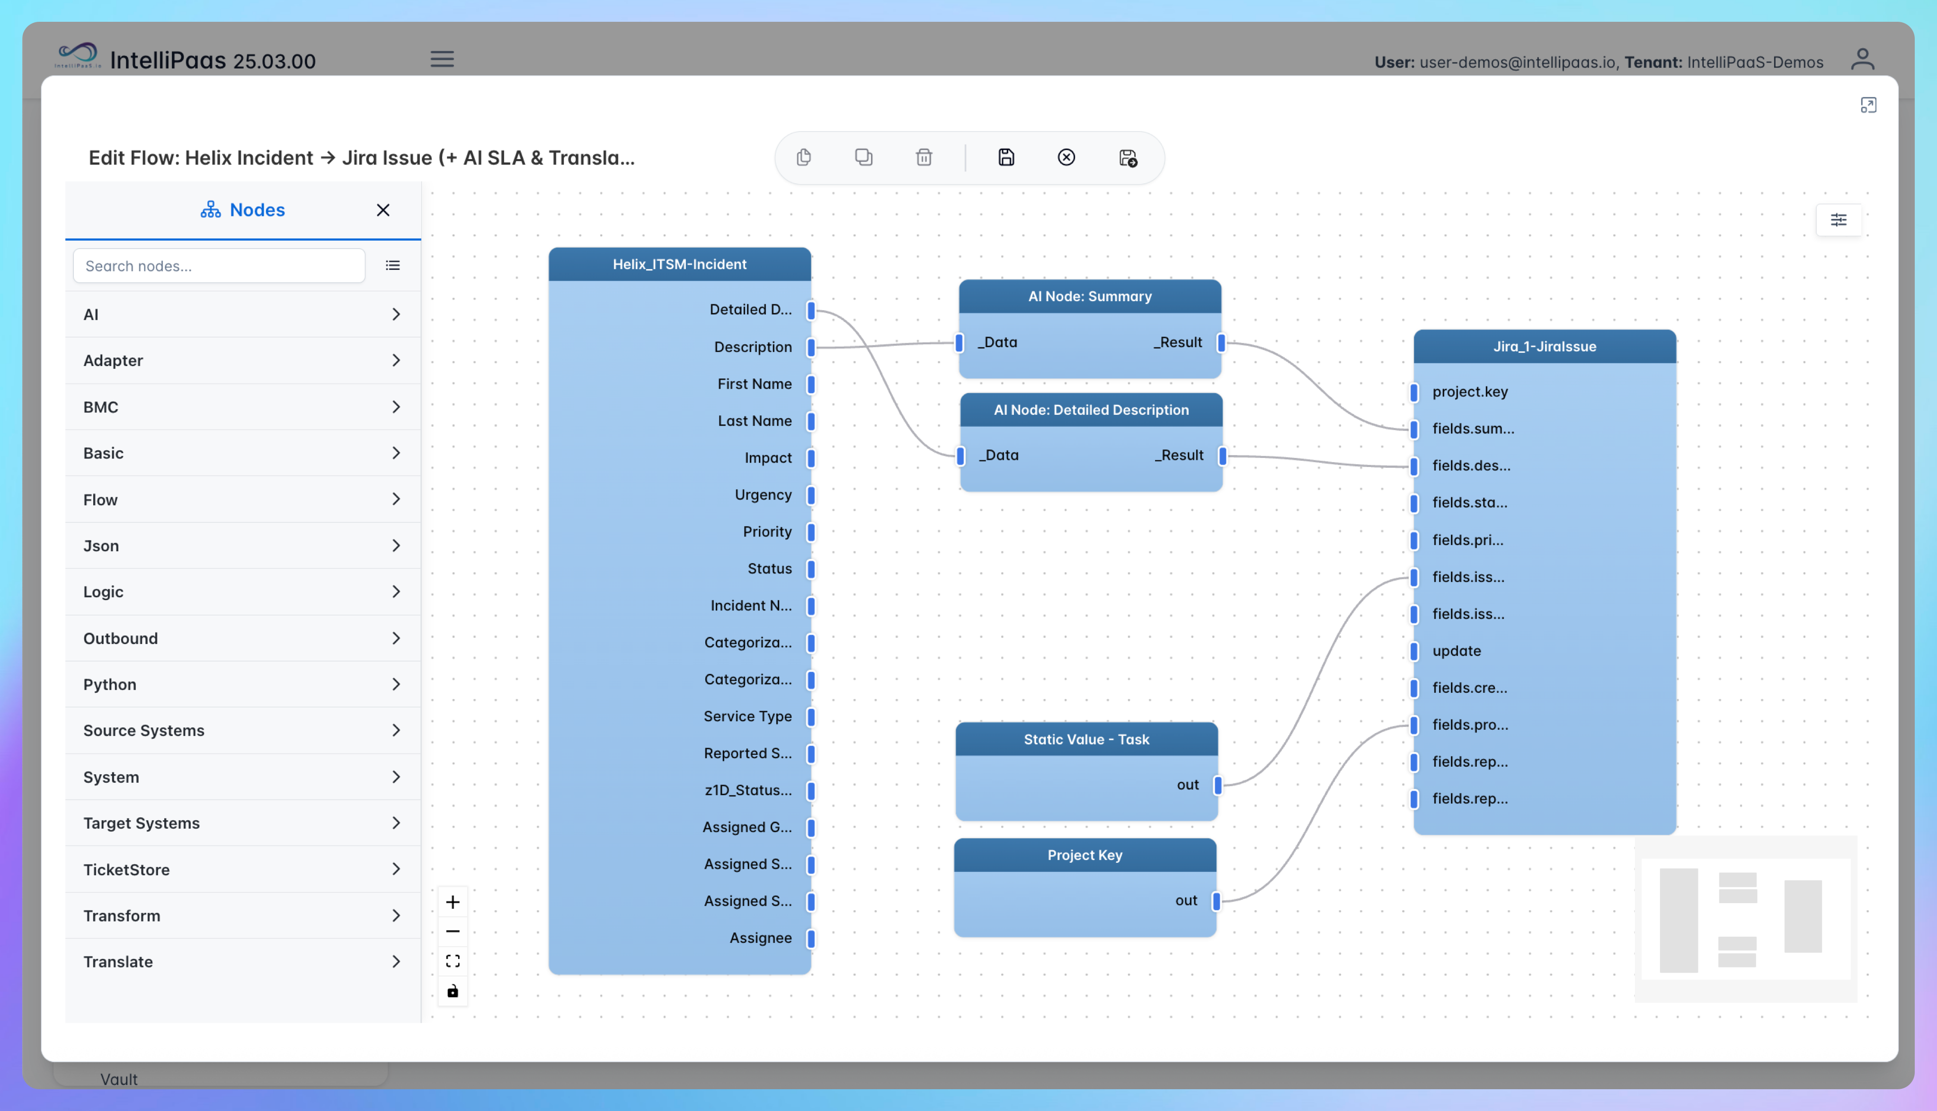The width and height of the screenshot is (1937, 1111).
Task: Click the Search nodes input field
Action: tap(219, 266)
